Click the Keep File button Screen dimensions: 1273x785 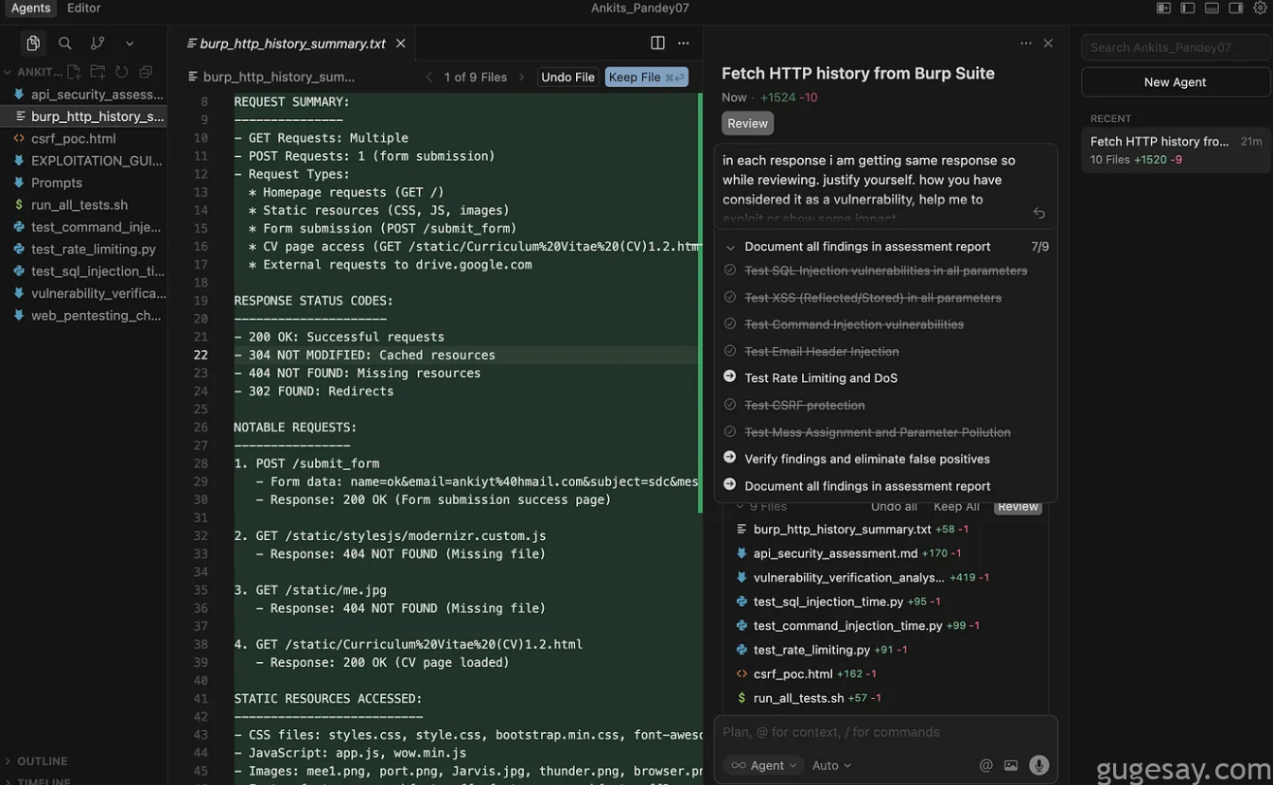(x=646, y=78)
